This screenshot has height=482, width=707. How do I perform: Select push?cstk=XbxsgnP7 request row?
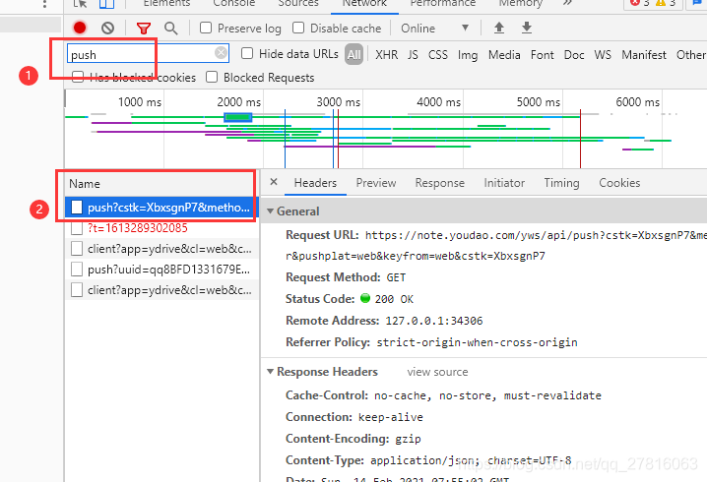click(161, 208)
